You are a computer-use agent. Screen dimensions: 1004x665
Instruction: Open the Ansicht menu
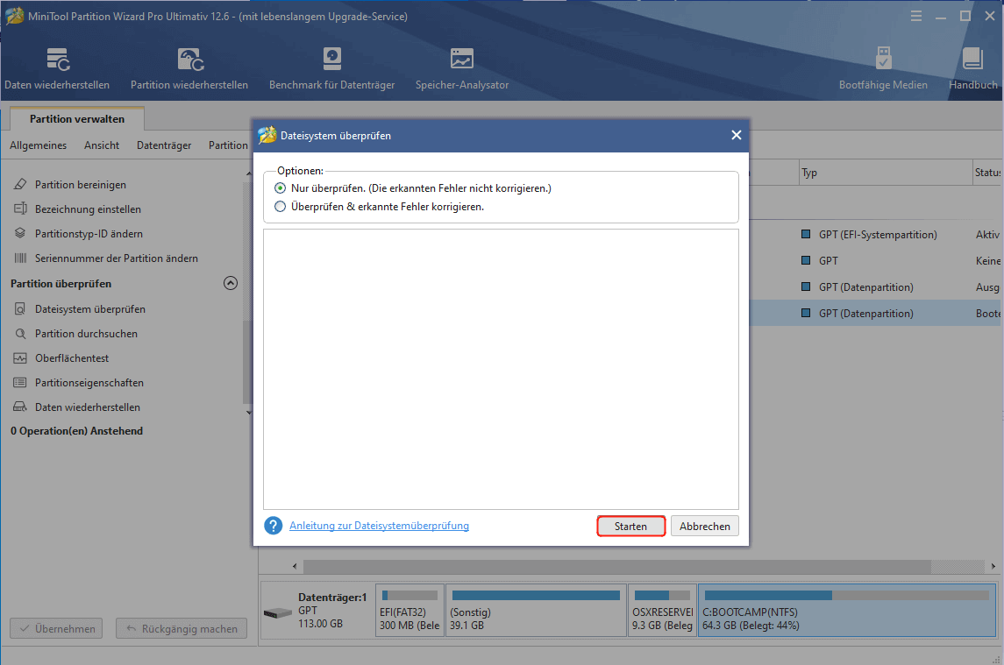(x=101, y=145)
